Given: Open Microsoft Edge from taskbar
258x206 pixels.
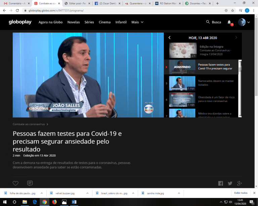Looking at the screenshot, I should 35,202.
